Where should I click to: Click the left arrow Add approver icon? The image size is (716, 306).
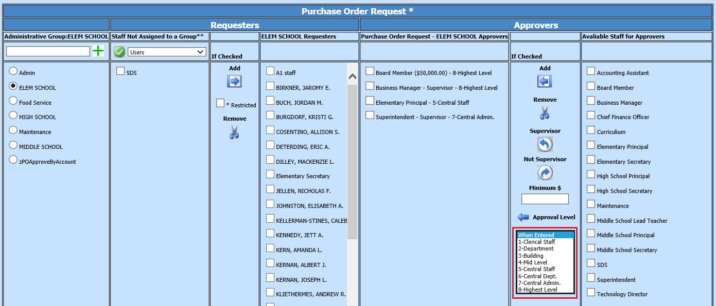[x=545, y=81]
